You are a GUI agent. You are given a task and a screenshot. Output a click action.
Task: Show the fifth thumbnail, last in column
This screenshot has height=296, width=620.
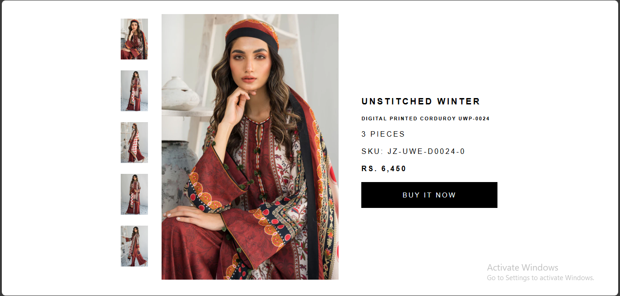click(x=134, y=246)
